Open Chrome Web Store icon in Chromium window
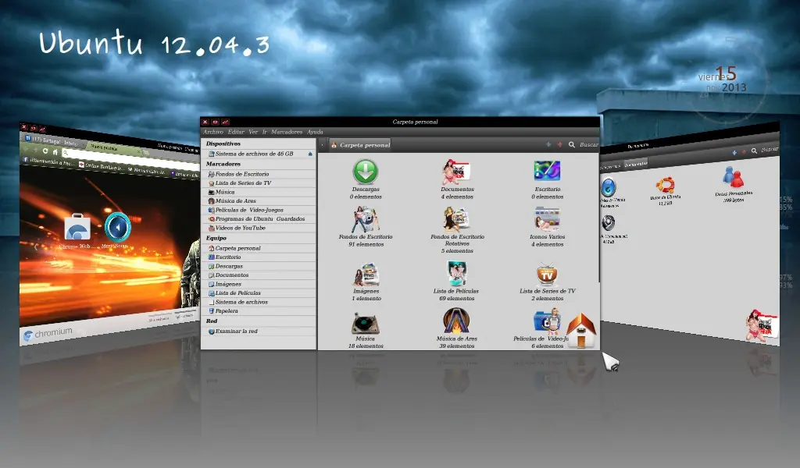Screen dimensions: 800x468 (x=77, y=226)
